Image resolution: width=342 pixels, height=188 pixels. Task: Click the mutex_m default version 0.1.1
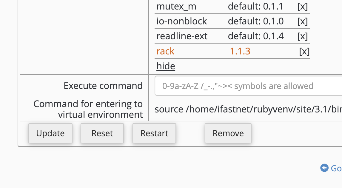pyautogui.click(x=255, y=7)
